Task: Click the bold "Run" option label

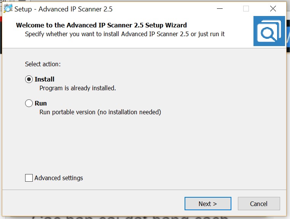Action: pyautogui.click(x=41, y=103)
